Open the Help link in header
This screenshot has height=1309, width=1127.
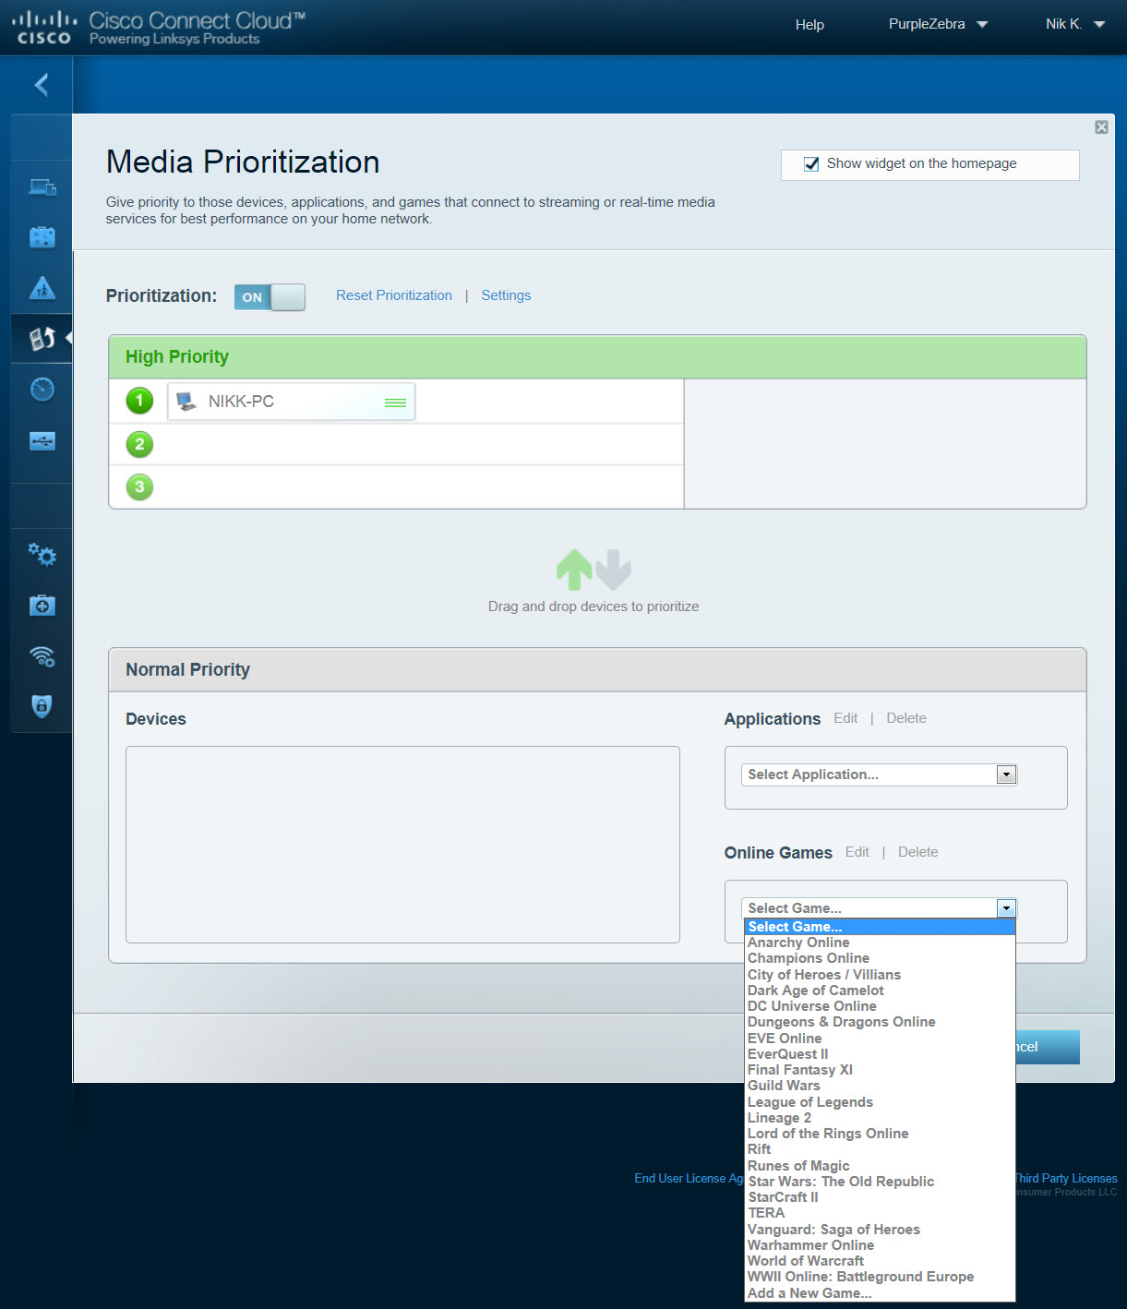pyautogui.click(x=809, y=25)
